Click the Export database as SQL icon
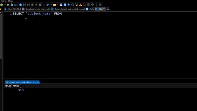Screen dimensions: 197x111 click(12, 5)
